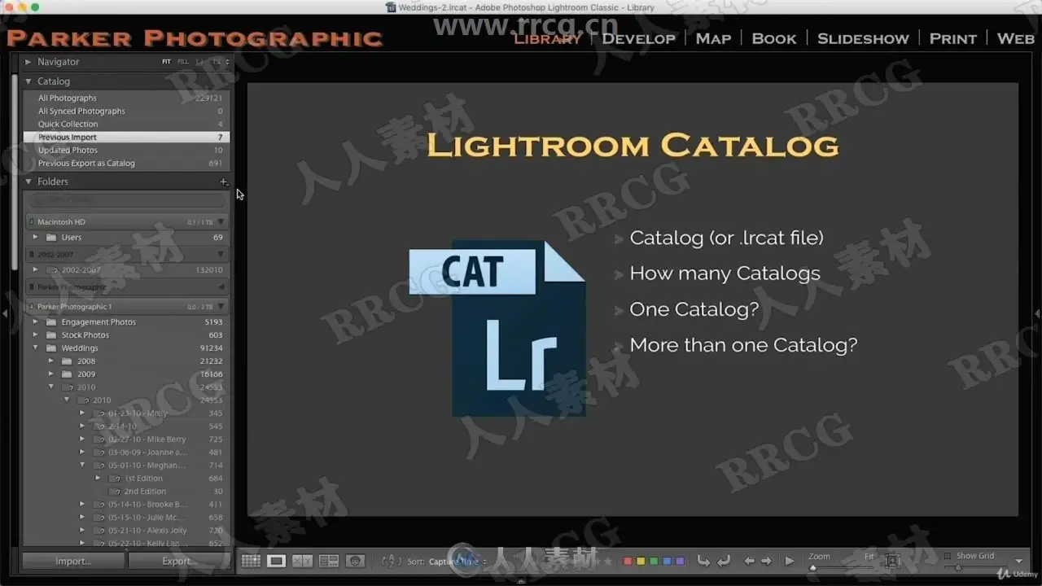The height and width of the screenshot is (586, 1042).
Task: Click the Engagement Photos folder icon
Action: pyautogui.click(x=51, y=322)
